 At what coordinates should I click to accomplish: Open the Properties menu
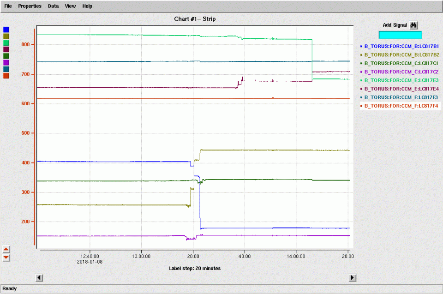[x=30, y=6]
